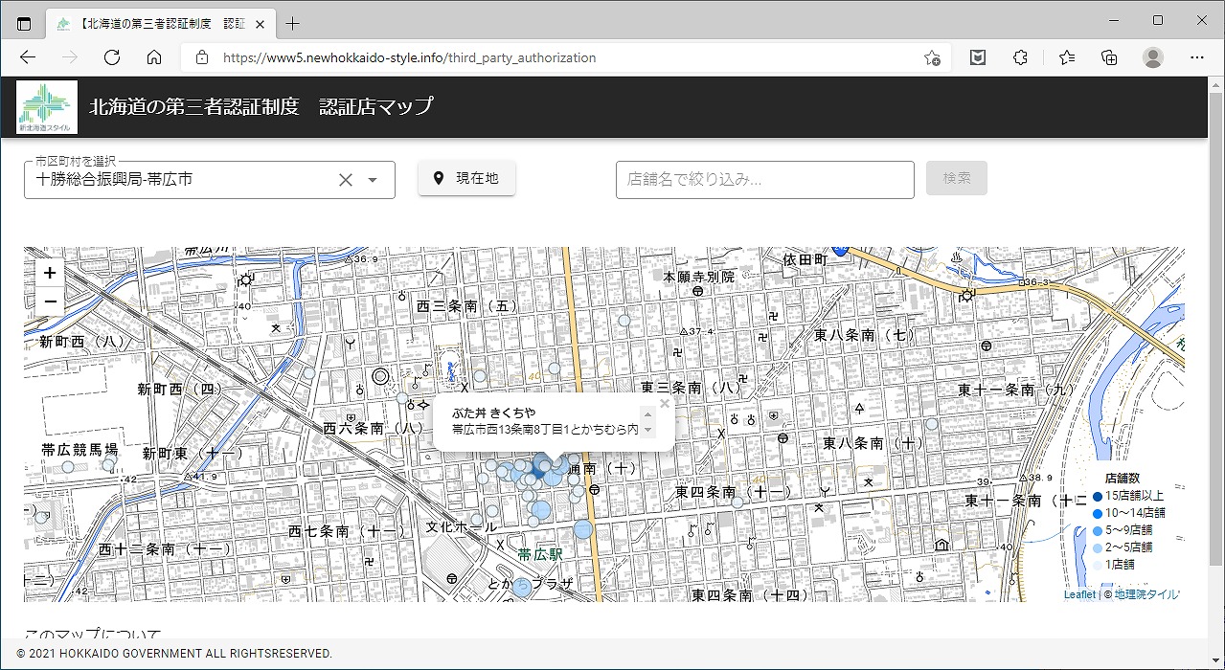The width and height of the screenshot is (1225, 670).
Task: Open the browser profile menu
Action: (x=1152, y=57)
